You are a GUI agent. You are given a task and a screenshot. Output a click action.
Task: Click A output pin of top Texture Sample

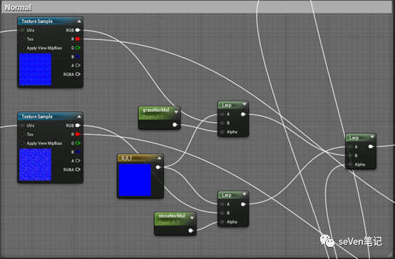(x=78, y=66)
